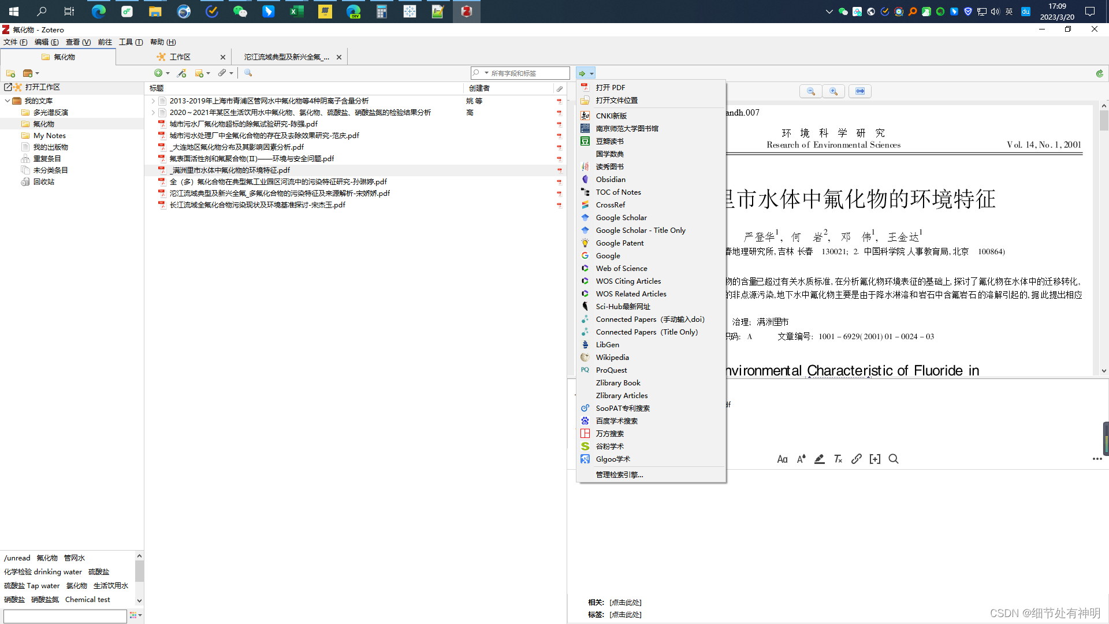Click the green sync icon

click(x=1099, y=73)
